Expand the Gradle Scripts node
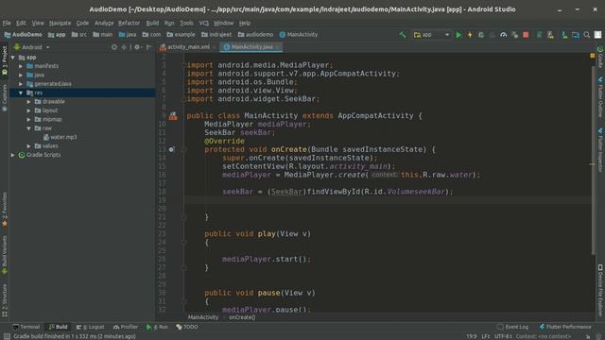 coord(13,155)
